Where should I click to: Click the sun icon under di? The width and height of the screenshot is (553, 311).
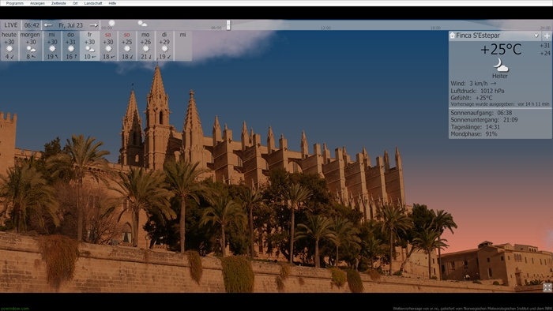(x=164, y=49)
